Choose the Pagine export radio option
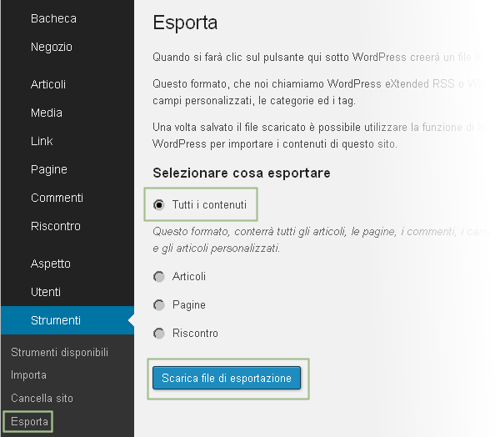Screen dimensions: 500x437 [x=158, y=305]
